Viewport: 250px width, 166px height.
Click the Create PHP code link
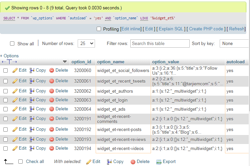[x=206, y=29]
